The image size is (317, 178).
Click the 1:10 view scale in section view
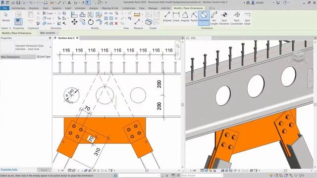point(60,171)
